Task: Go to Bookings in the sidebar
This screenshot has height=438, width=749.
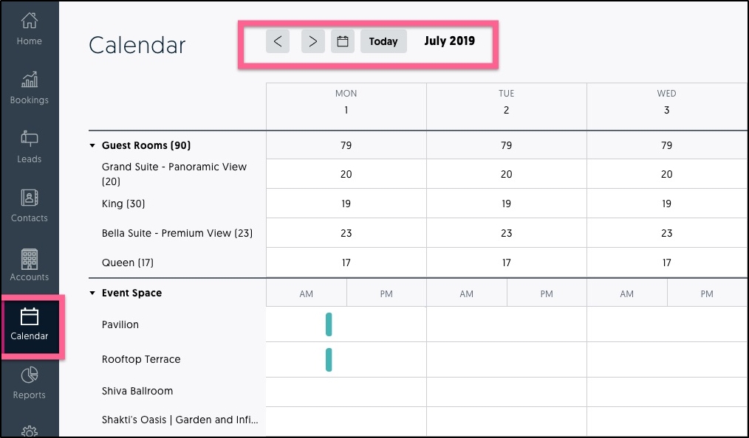Action: (30, 88)
